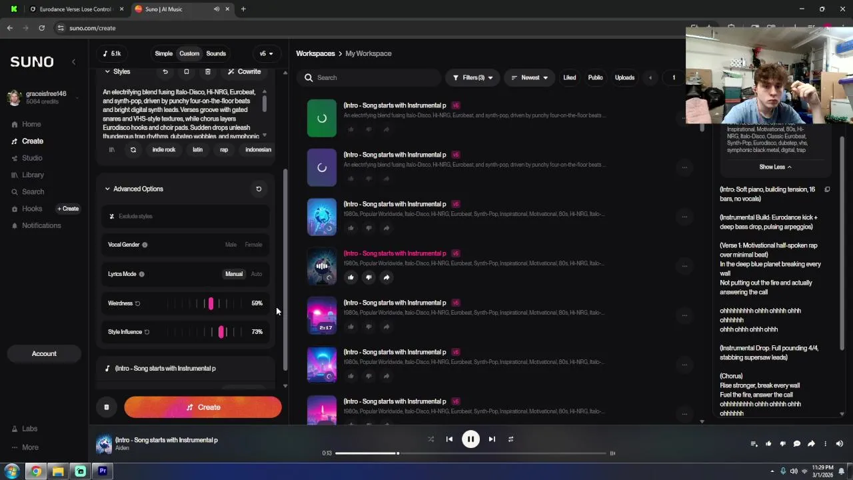The image size is (853, 480).
Task: Switch to Custom mode tab
Action: pyautogui.click(x=189, y=53)
